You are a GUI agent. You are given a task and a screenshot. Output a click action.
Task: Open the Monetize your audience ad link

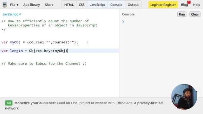tap(84, 105)
